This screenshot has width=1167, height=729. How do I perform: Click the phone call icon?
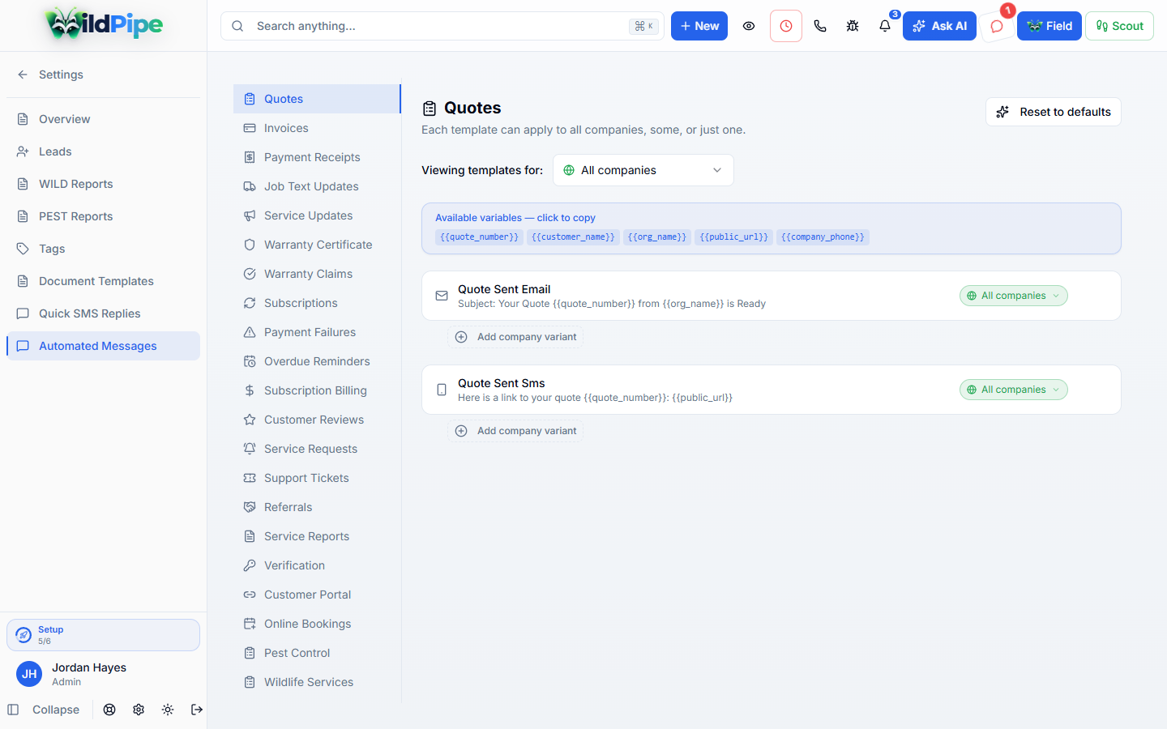820,26
